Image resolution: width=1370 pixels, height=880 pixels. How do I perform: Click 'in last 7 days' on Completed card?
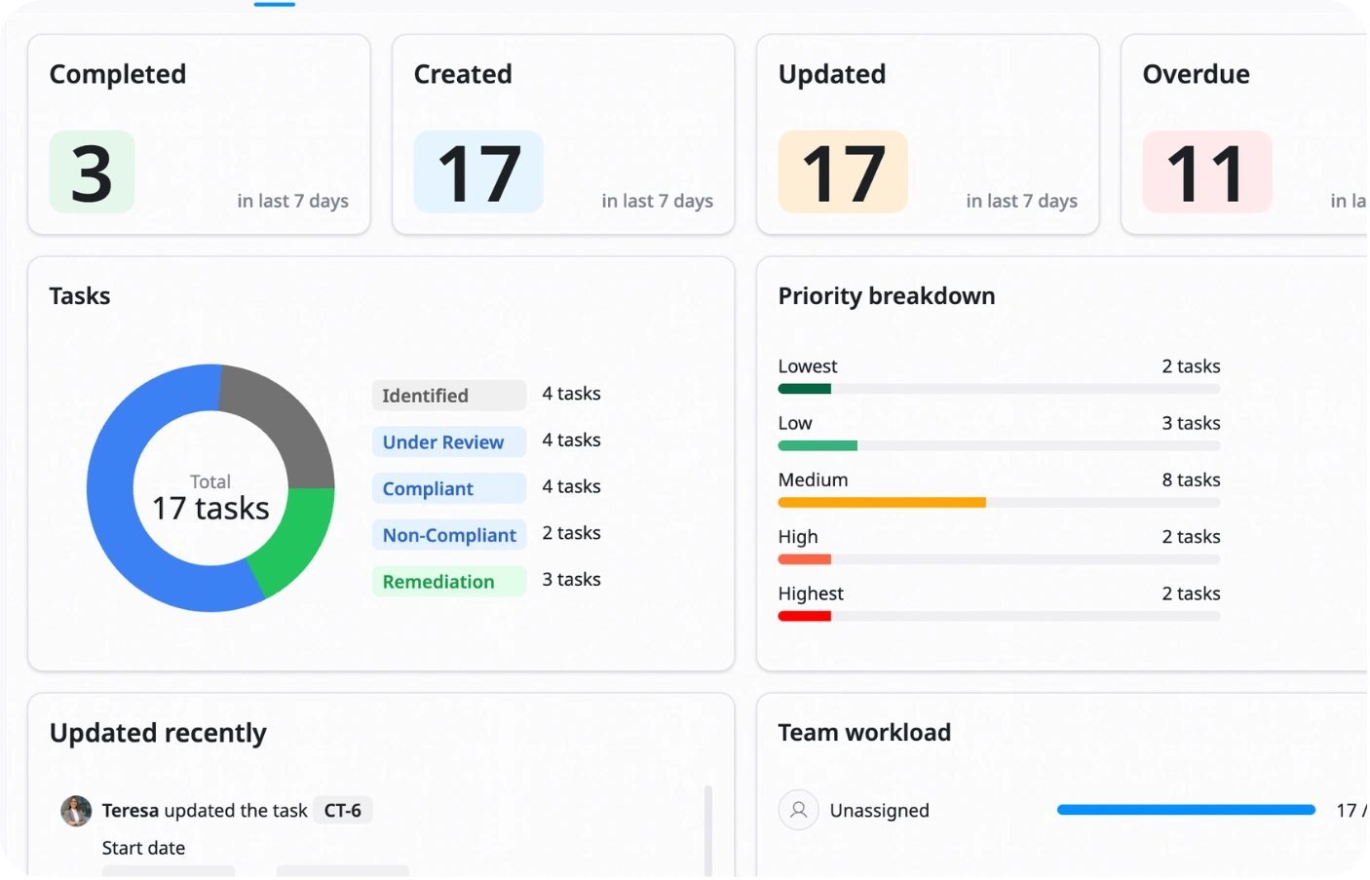(293, 202)
